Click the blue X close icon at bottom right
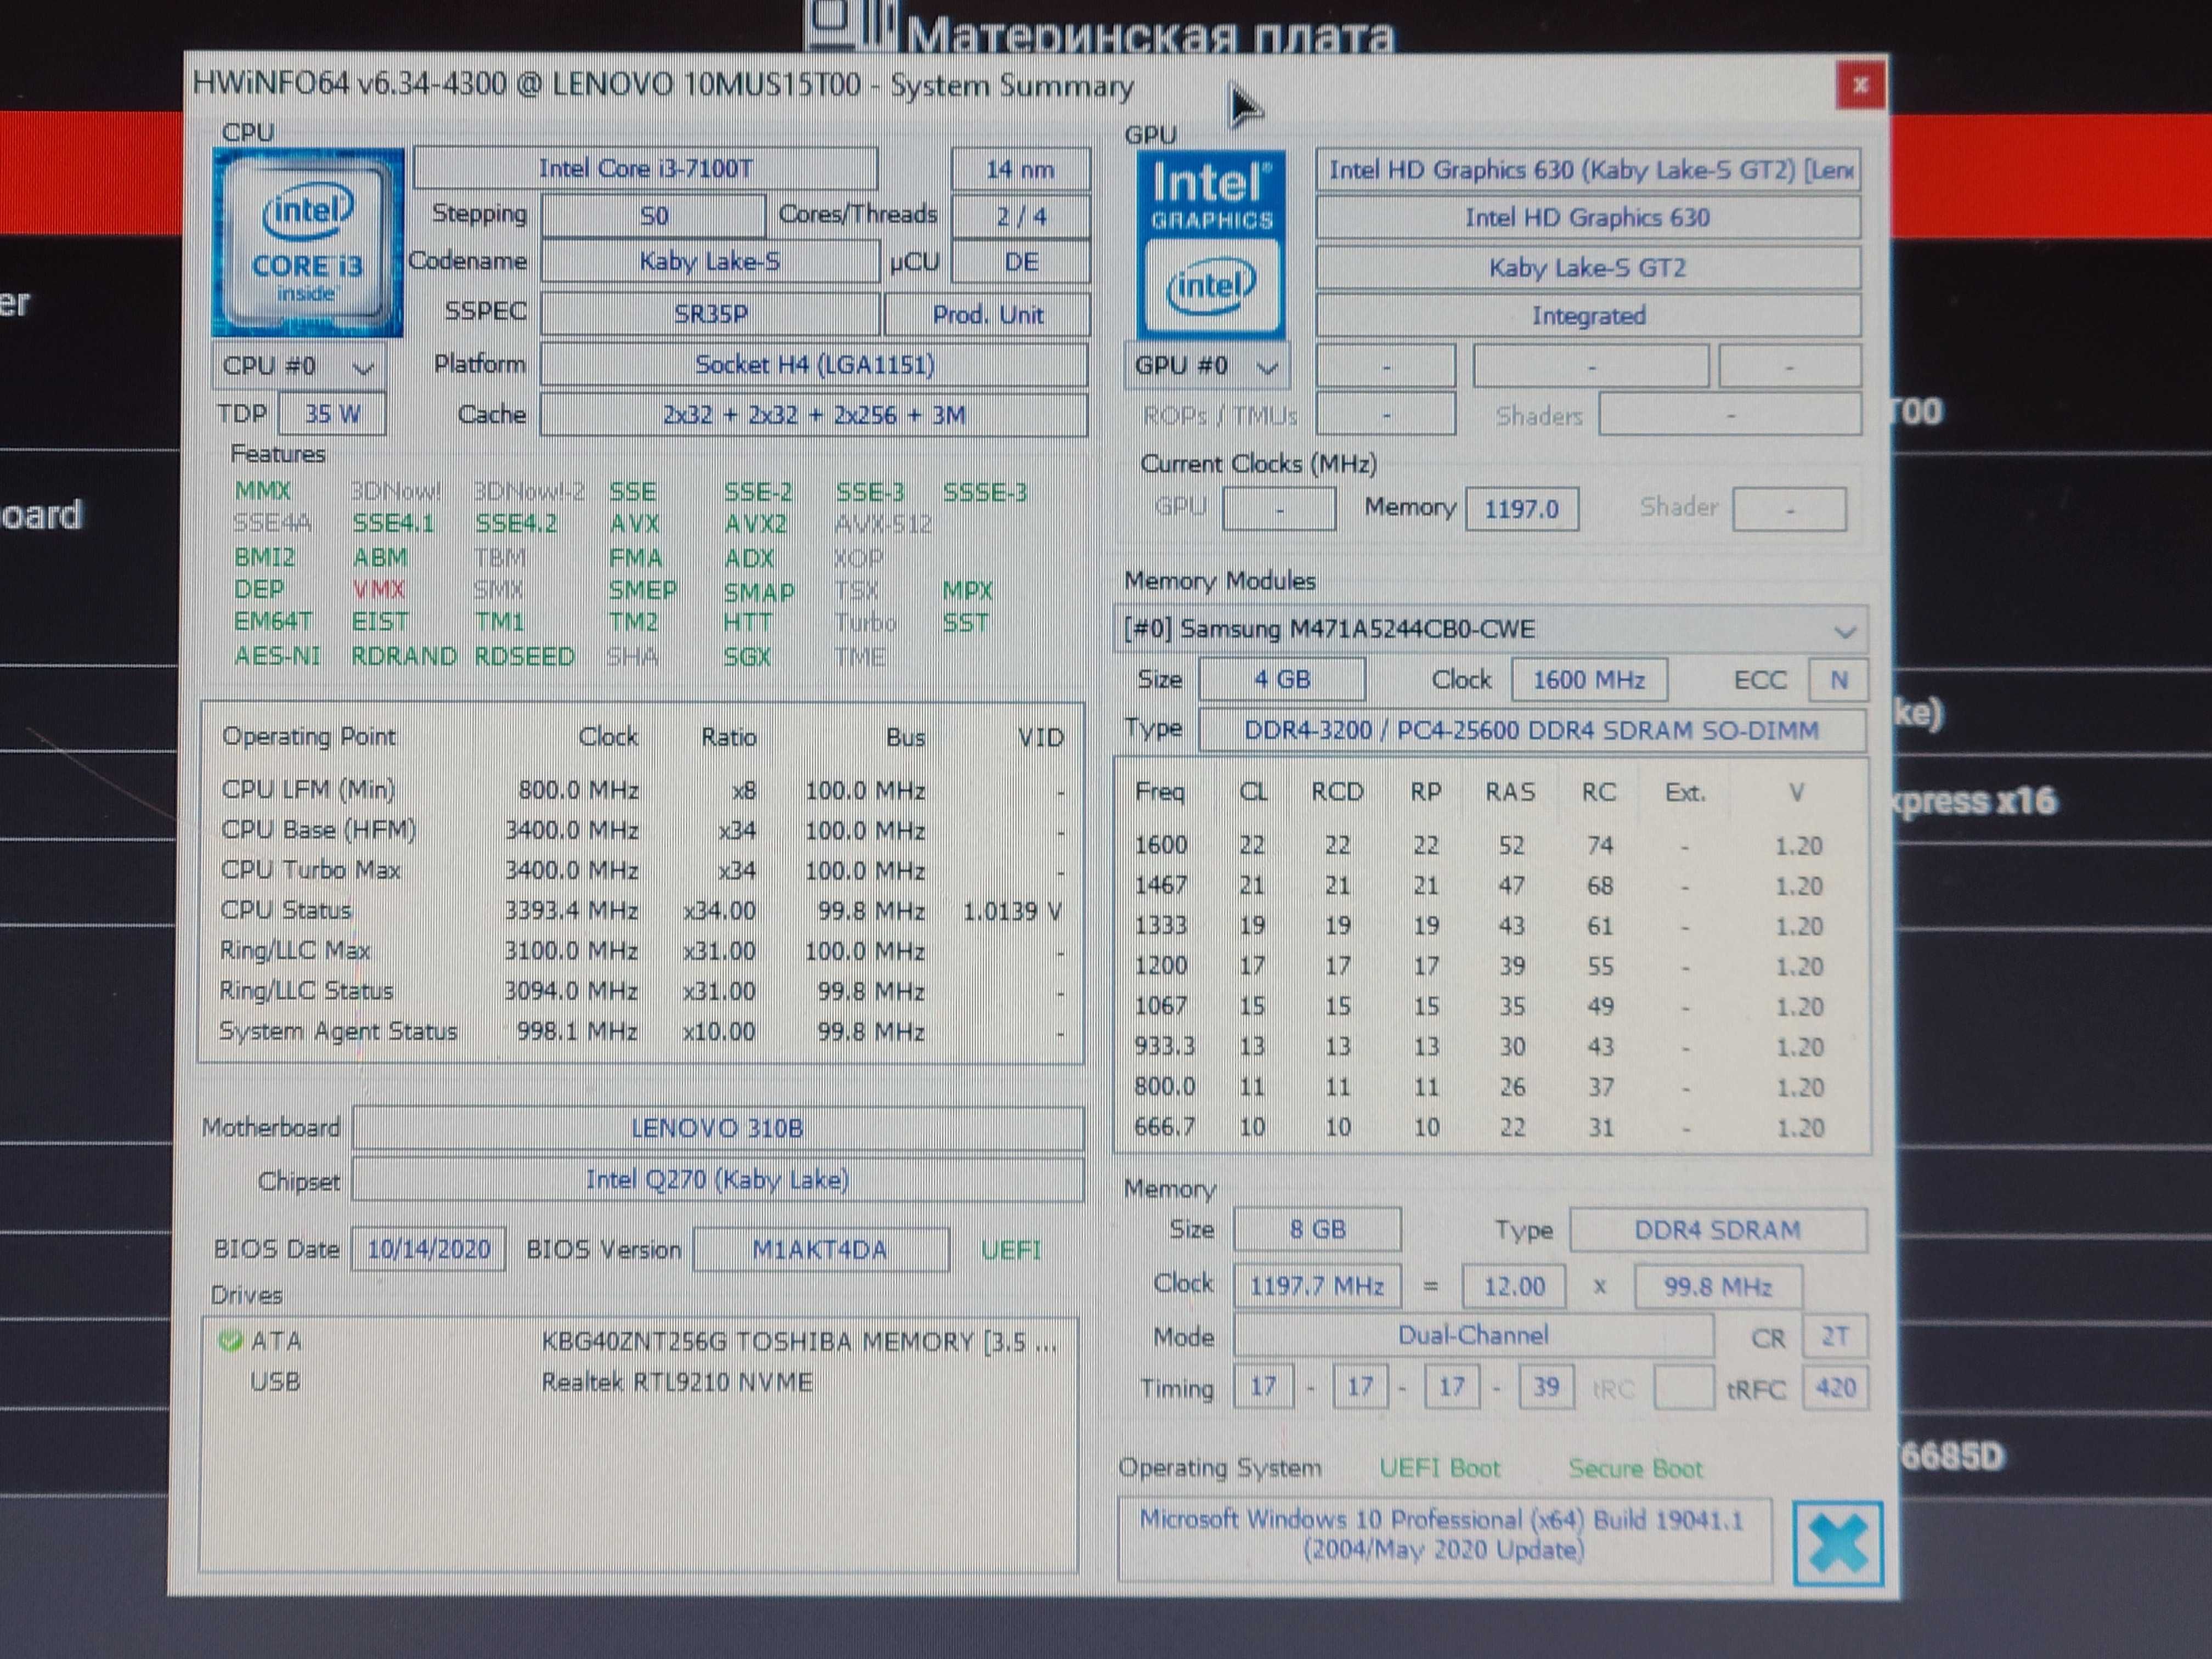This screenshot has width=2212, height=1659. (1838, 1543)
